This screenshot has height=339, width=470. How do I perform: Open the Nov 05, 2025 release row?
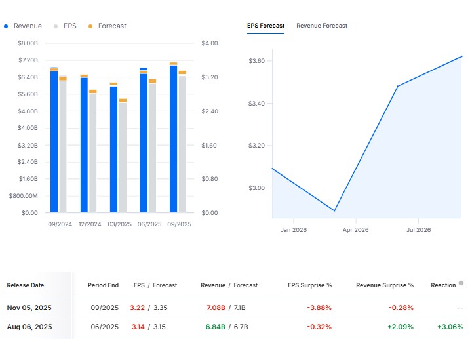coord(29,308)
